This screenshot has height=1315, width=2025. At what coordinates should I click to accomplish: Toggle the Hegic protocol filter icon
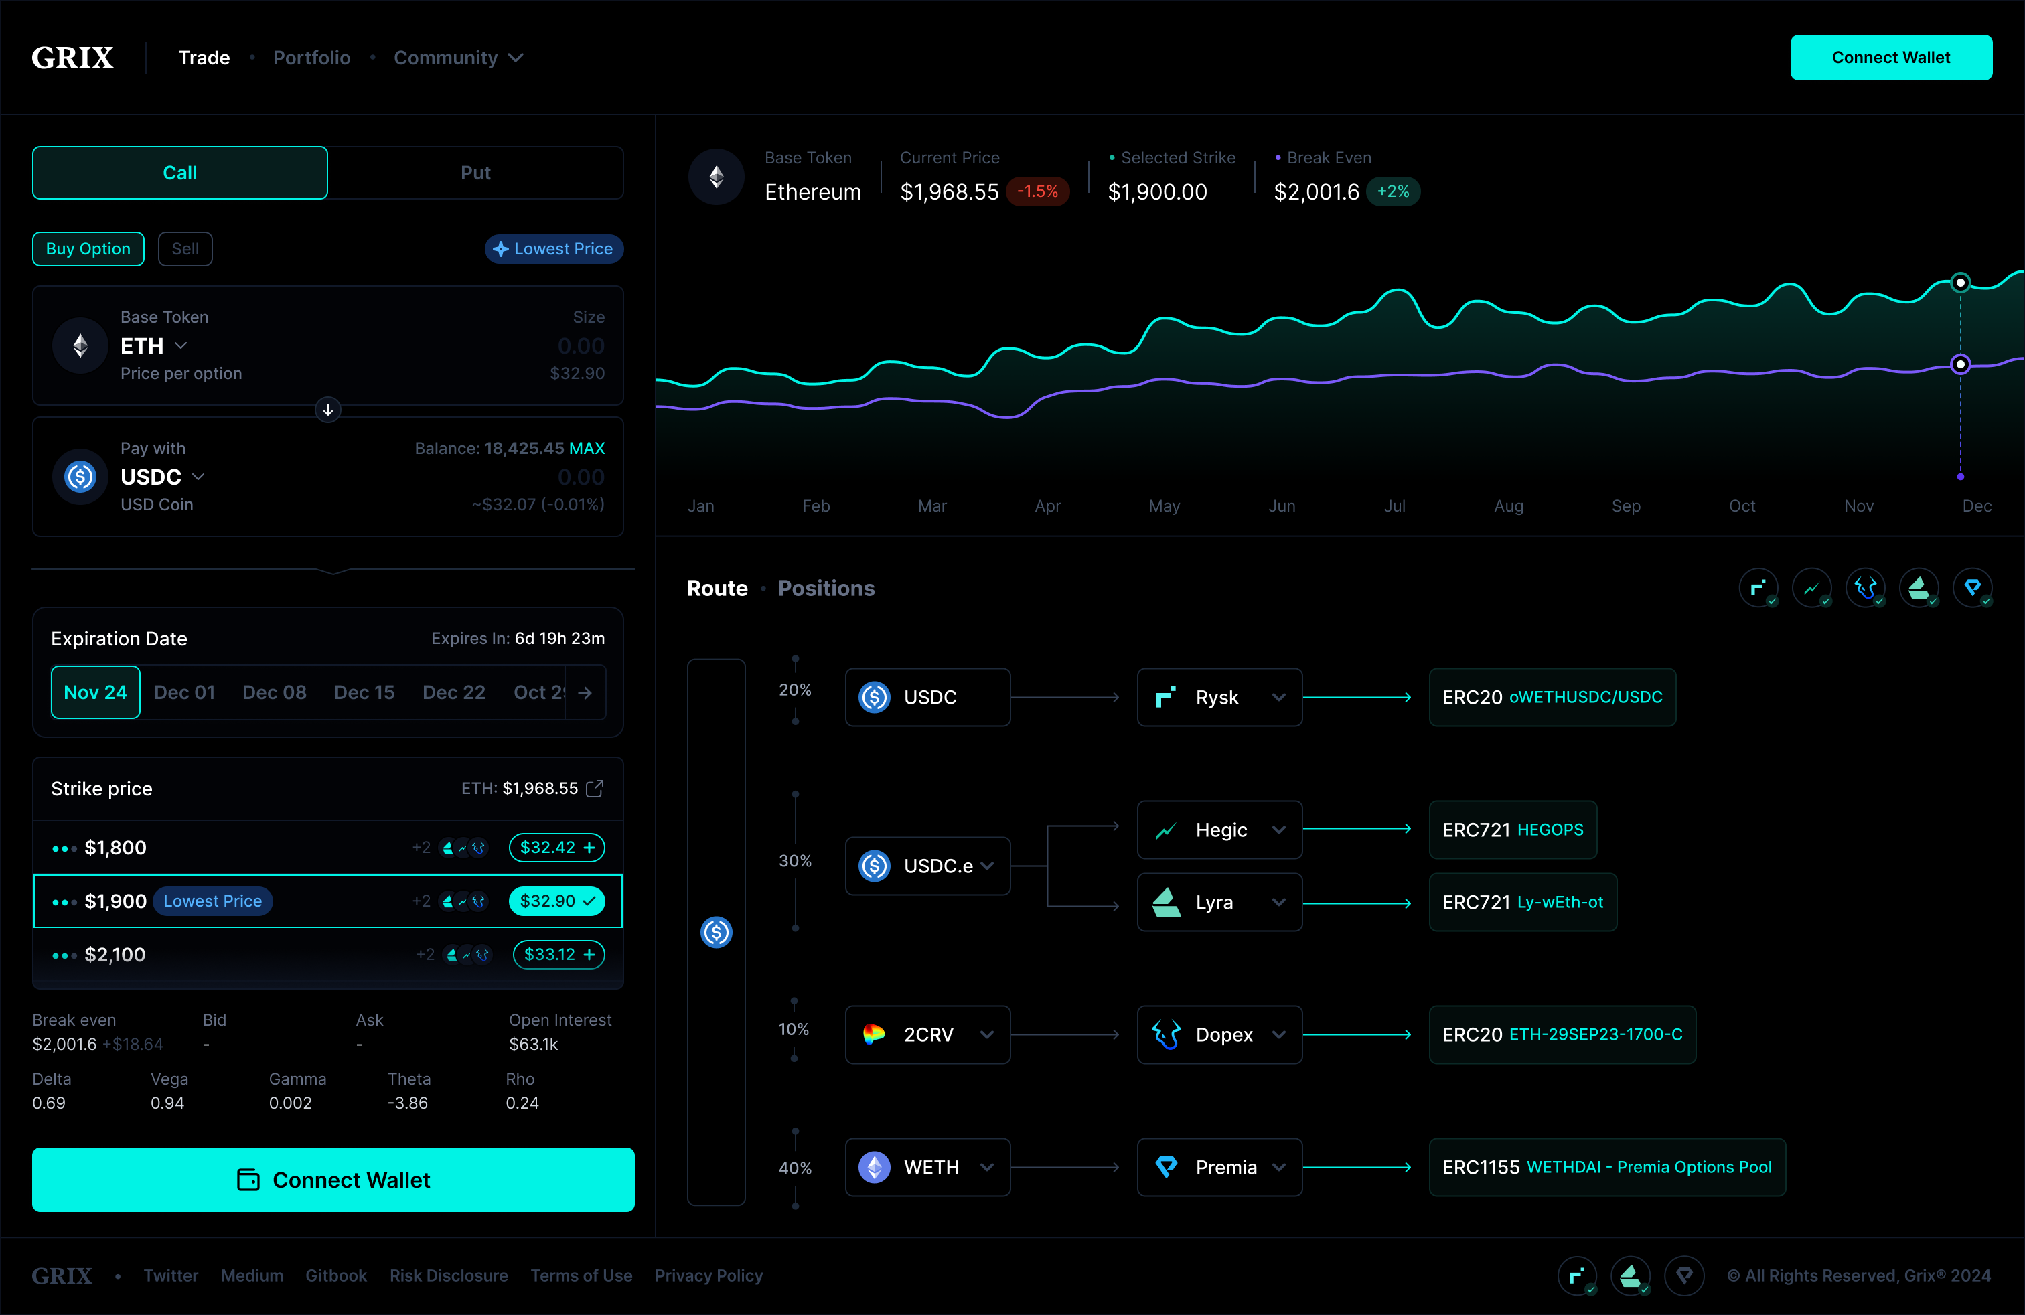coord(1813,588)
